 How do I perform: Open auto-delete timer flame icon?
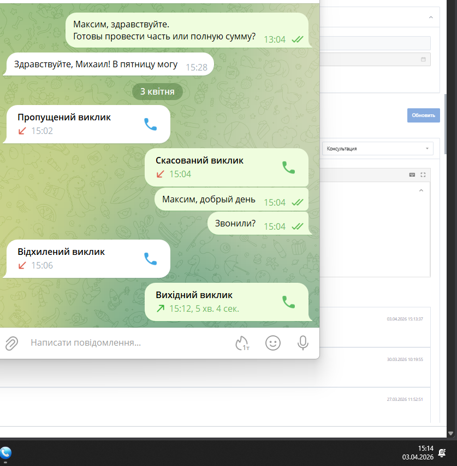[242, 343]
